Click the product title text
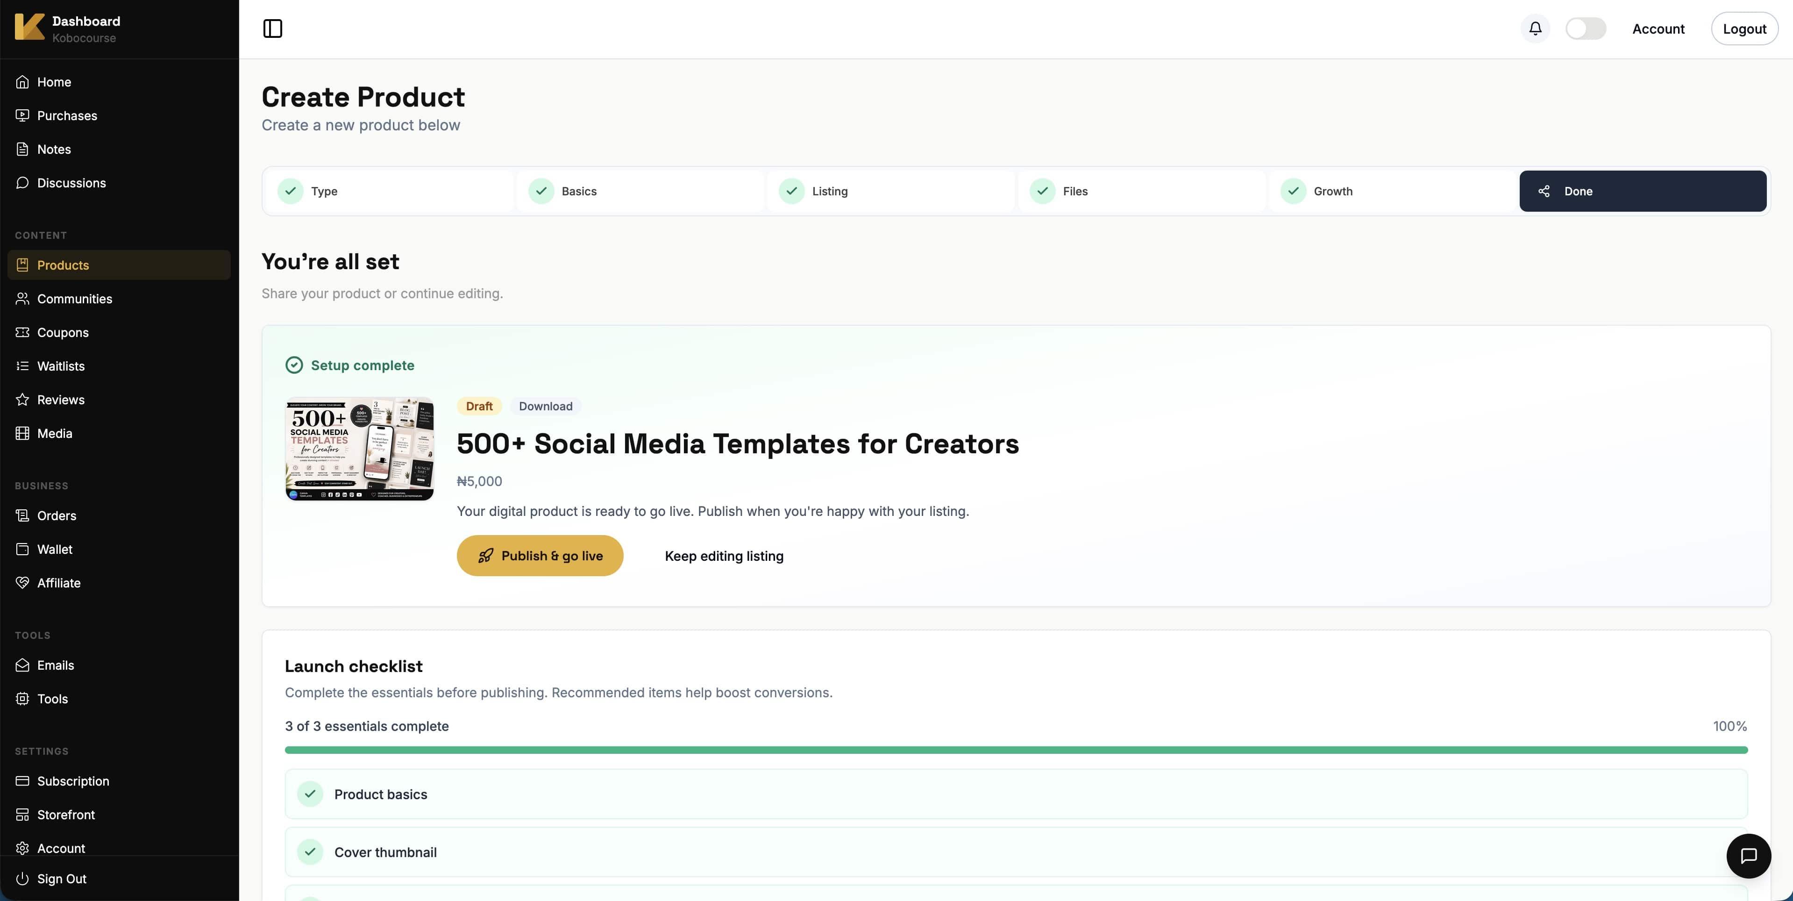1793x901 pixels. point(738,443)
